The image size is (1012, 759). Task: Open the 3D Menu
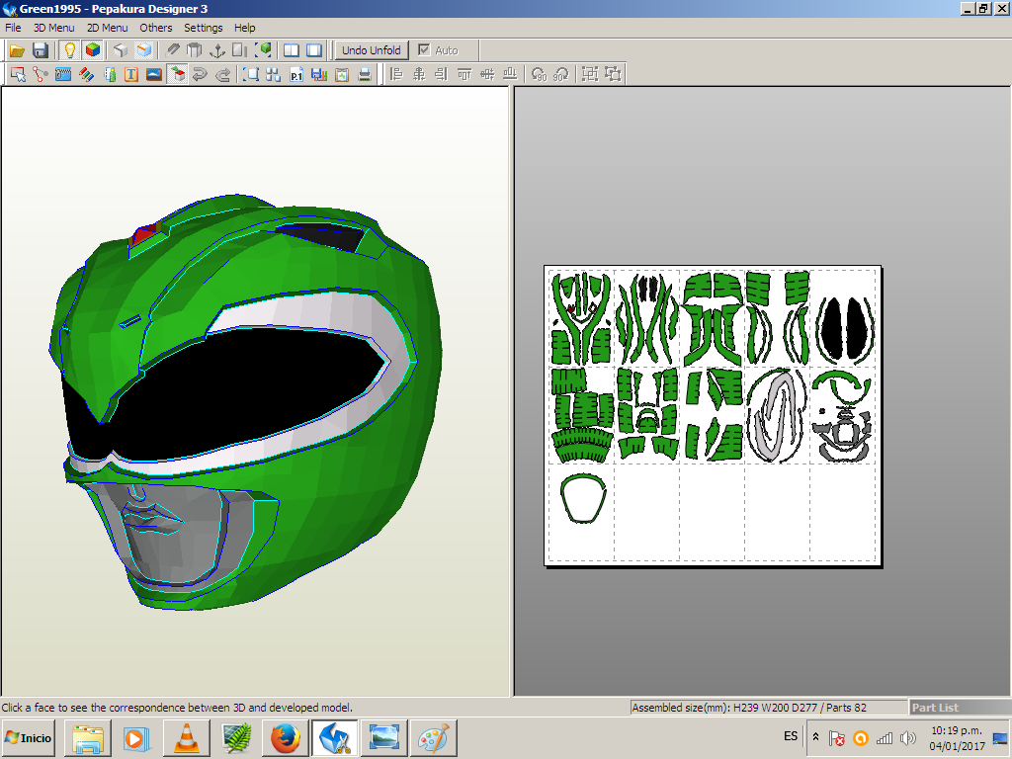(x=54, y=28)
